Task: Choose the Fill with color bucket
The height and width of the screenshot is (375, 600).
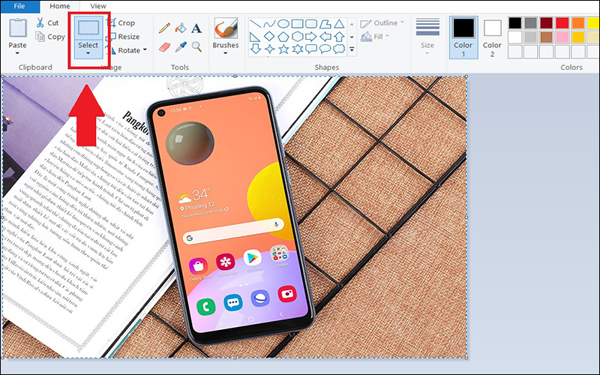Action: point(180,28)
